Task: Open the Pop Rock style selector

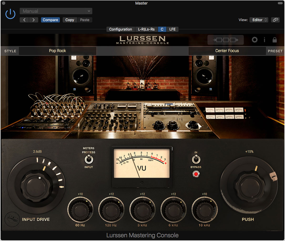Action: point(57,51)
